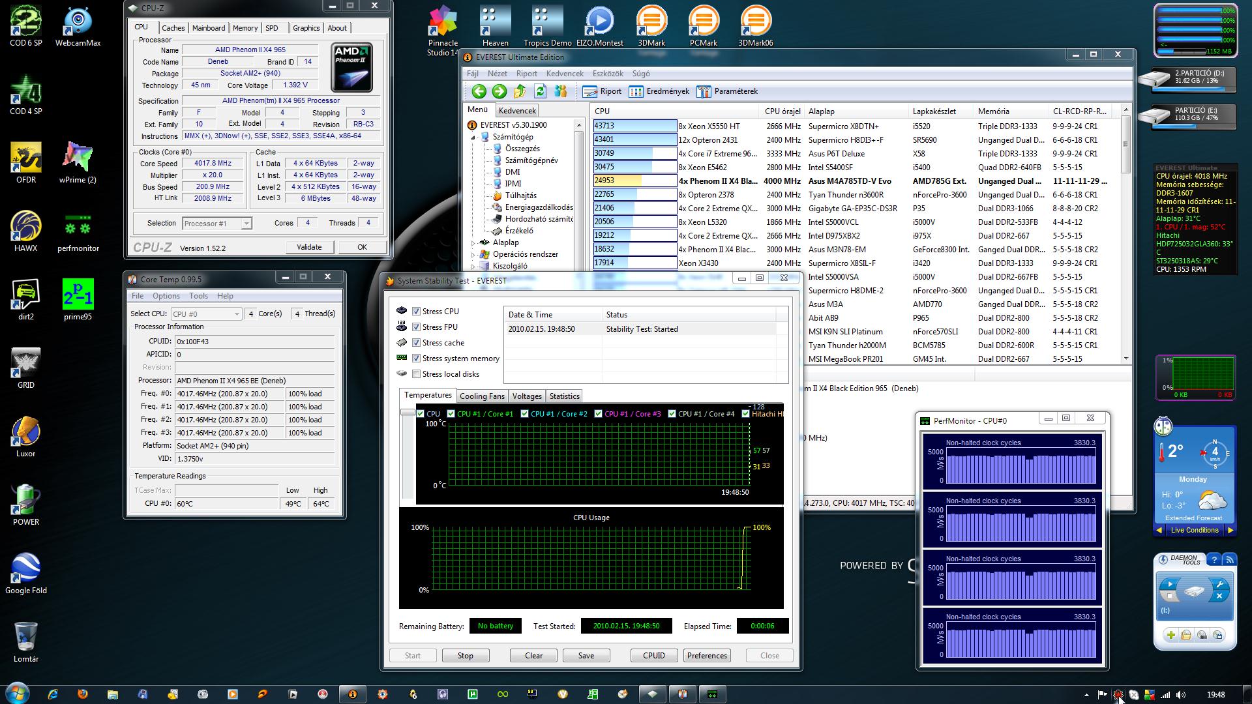This screenshot has width=1252, height=704.
Task: Switch to CPU-Z Caches tab
Action: click(x=173, y=28)
